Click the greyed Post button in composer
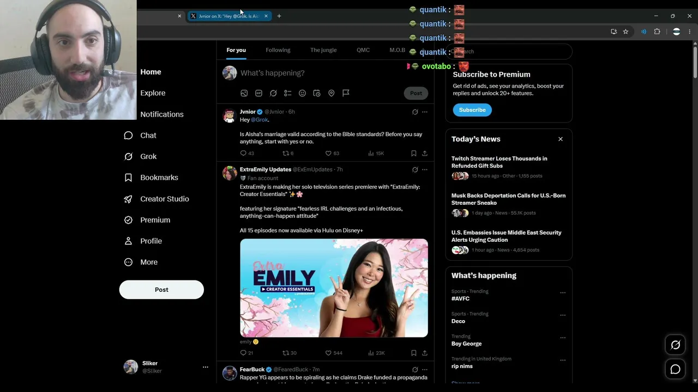The image size is (698, 392). (416, 93)
